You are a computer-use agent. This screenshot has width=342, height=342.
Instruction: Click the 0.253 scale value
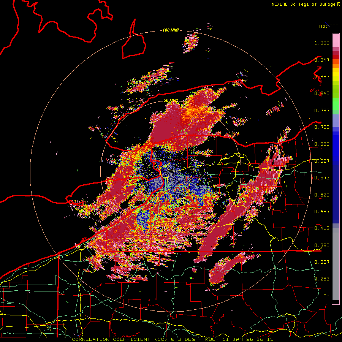pos(322,279)
